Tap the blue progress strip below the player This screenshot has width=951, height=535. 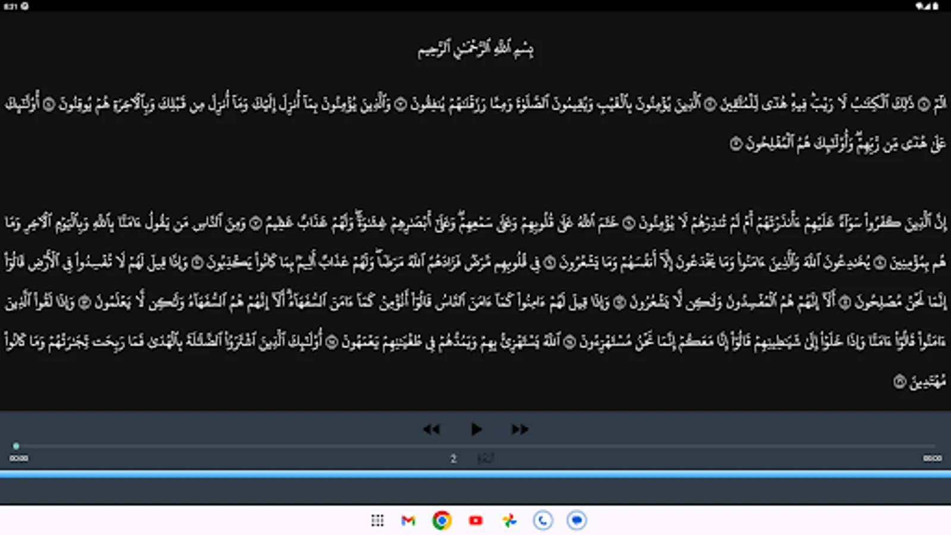pyautogui.click(x=475, y=474)
